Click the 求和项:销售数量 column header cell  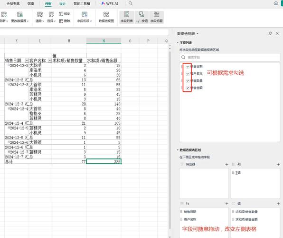(x=69, y=60)
